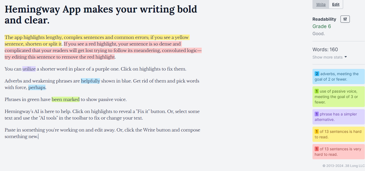Viewport: 365px width, 171px height.
Task: Switch to the Edit tab
Action: pyautogui.click(x=336, y=4)
